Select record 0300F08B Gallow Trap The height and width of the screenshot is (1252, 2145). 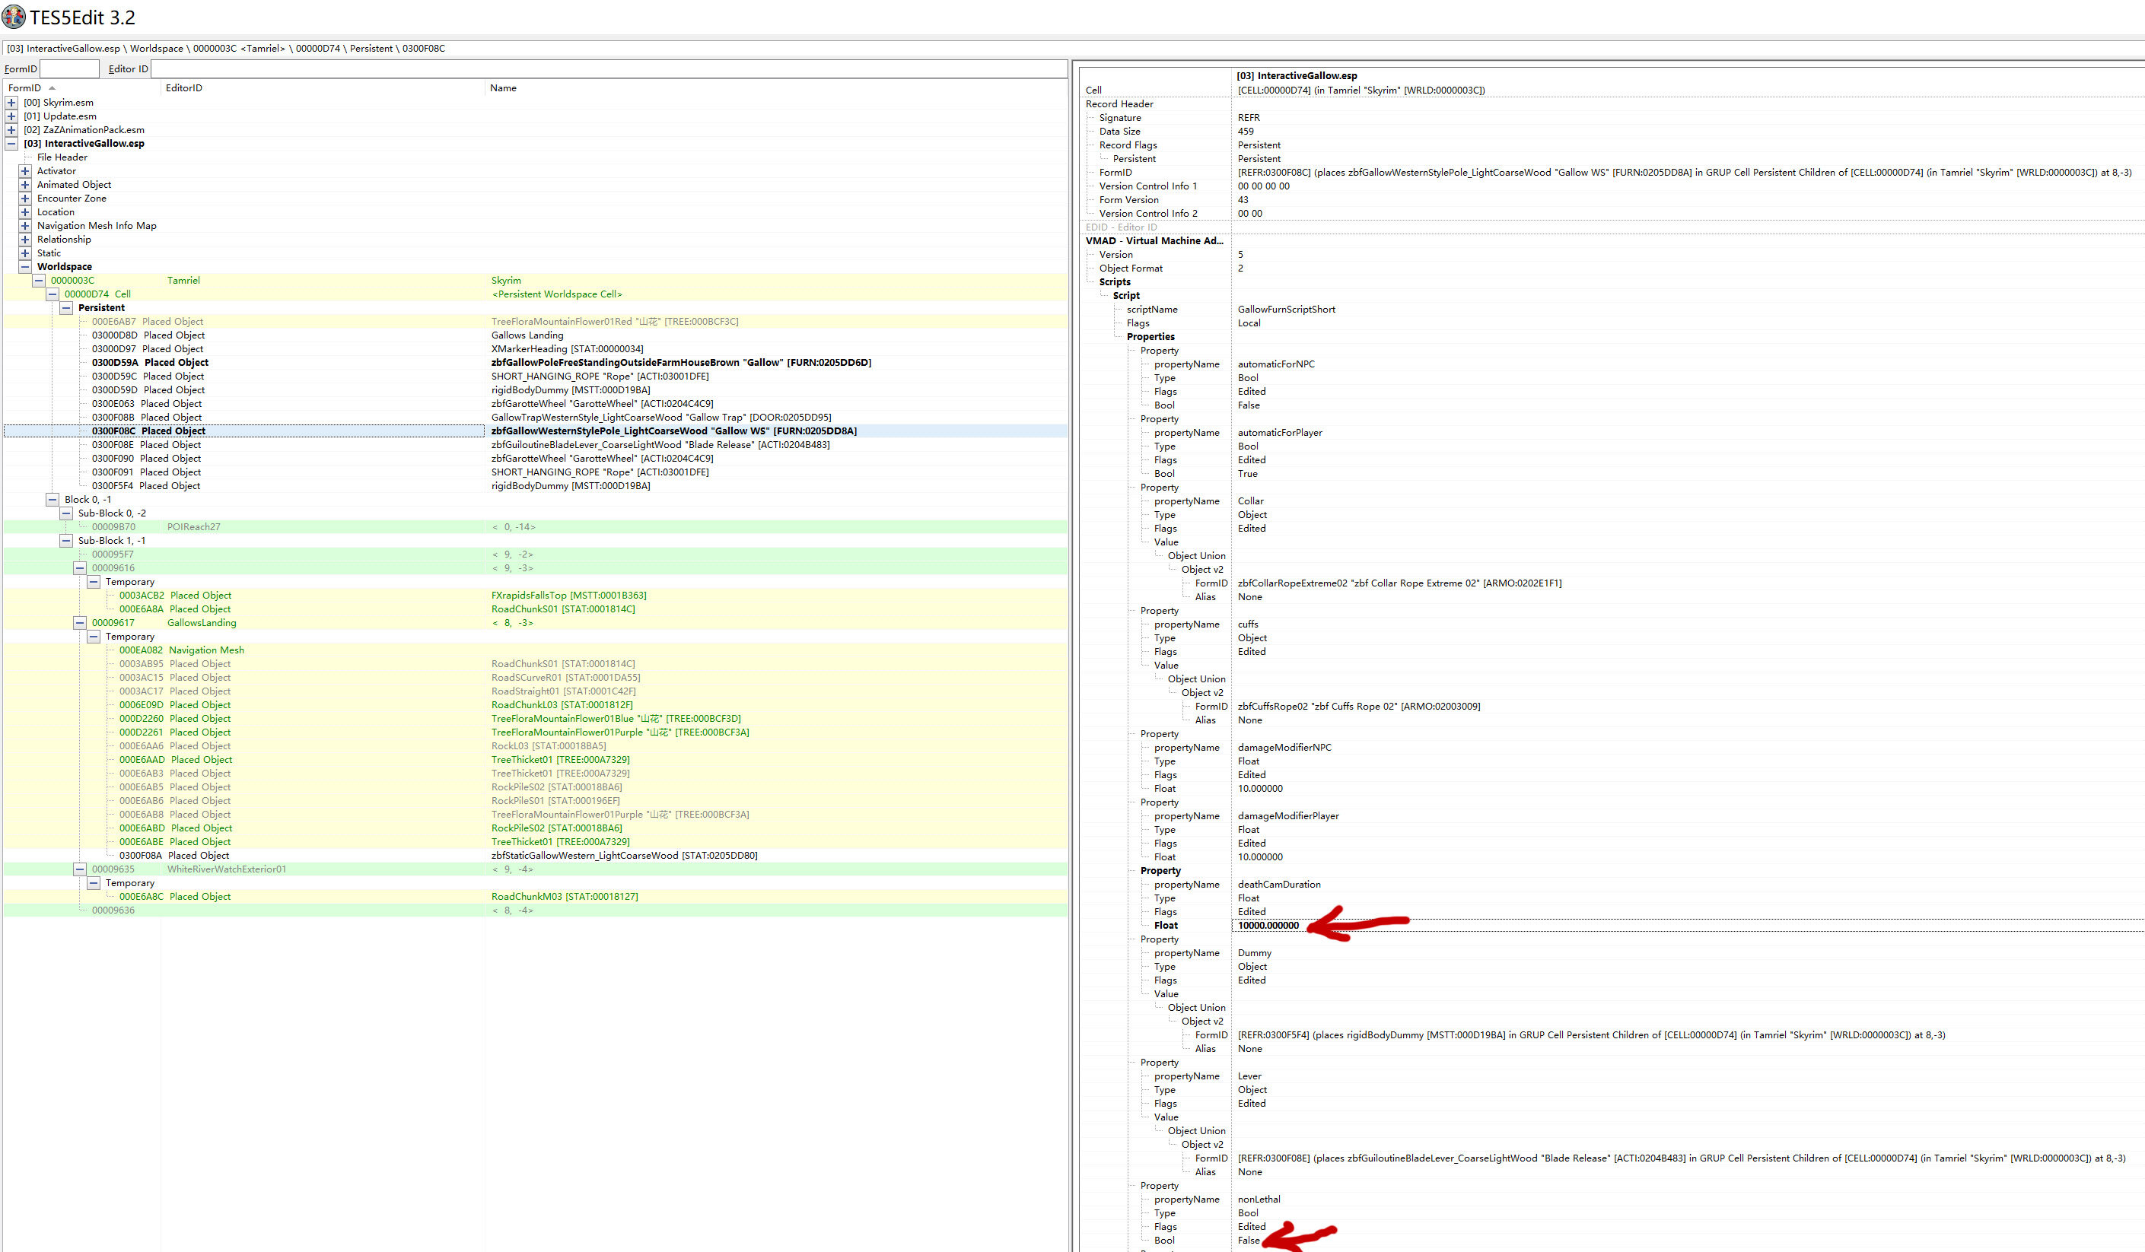[x=536, y=417]
